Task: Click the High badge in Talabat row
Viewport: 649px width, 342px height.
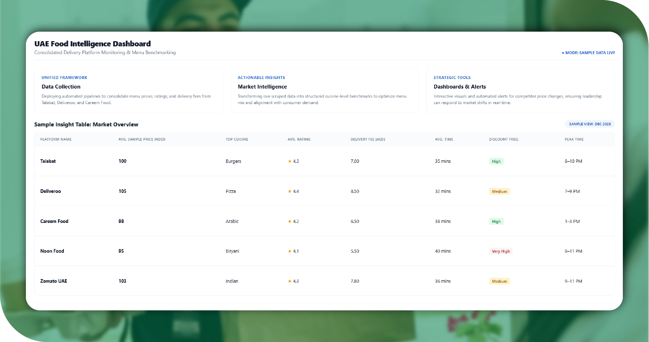Action: (496, 161)
